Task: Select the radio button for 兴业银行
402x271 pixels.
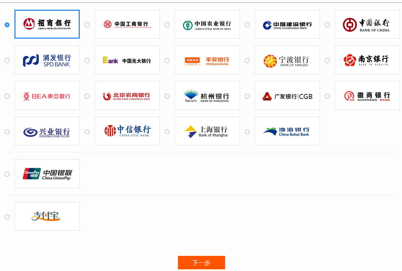Action: [7, 132]
